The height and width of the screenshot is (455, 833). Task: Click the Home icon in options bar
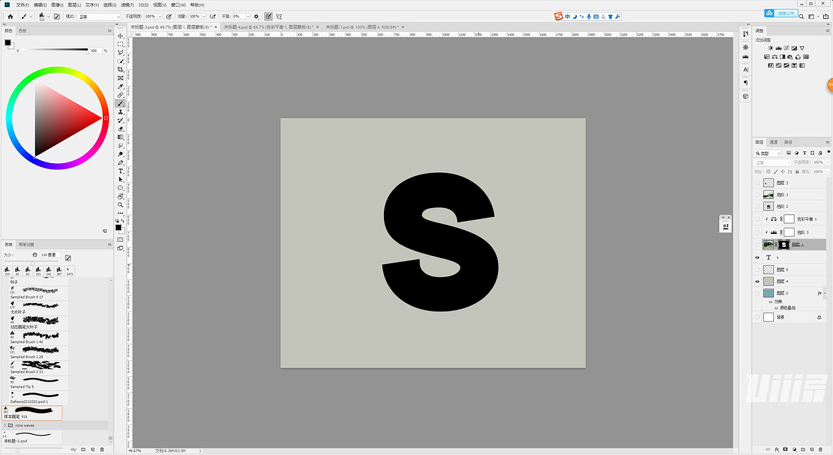pos(10,16)
